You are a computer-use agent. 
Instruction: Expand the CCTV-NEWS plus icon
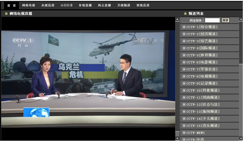click(184, 133)
